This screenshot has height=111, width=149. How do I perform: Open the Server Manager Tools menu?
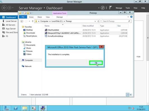(128, 8)
